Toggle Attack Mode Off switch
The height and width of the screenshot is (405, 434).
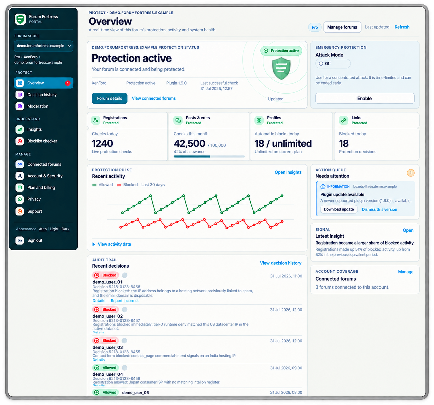(x=333, y=63)
